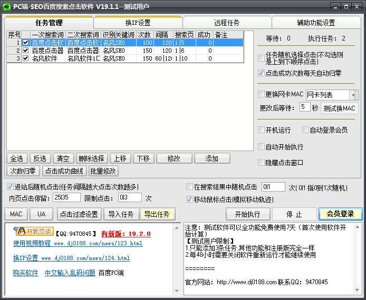366x300 pixels.
Task: Toggle 更换网卡MAC checkbox
Action: click(x=261, y=95)
